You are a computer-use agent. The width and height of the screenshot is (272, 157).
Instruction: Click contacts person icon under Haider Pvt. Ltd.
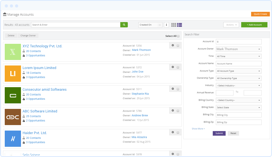coord(24,138)
